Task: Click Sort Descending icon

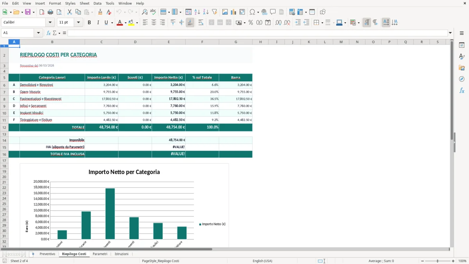Action: coord(206,12)
